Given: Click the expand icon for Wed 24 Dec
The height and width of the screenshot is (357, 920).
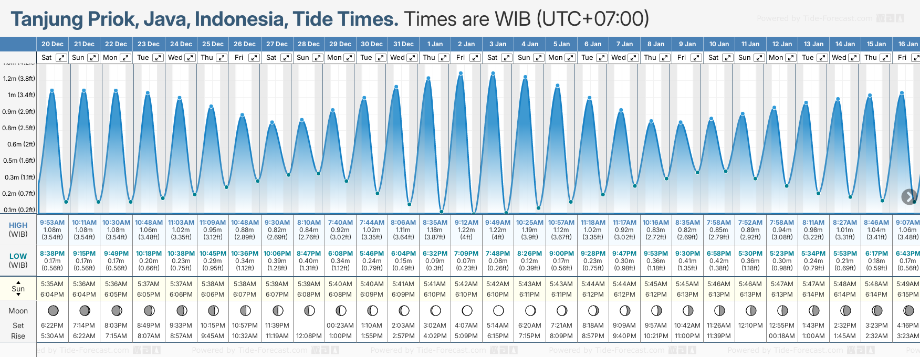Looking at the screenshot, I should coord(190,58).
